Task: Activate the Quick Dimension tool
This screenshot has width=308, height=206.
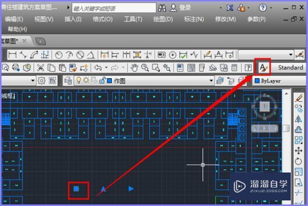Action: click(x=105, y=55)
